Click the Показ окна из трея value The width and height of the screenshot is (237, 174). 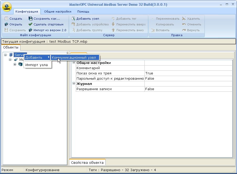(x=188, y=73)
